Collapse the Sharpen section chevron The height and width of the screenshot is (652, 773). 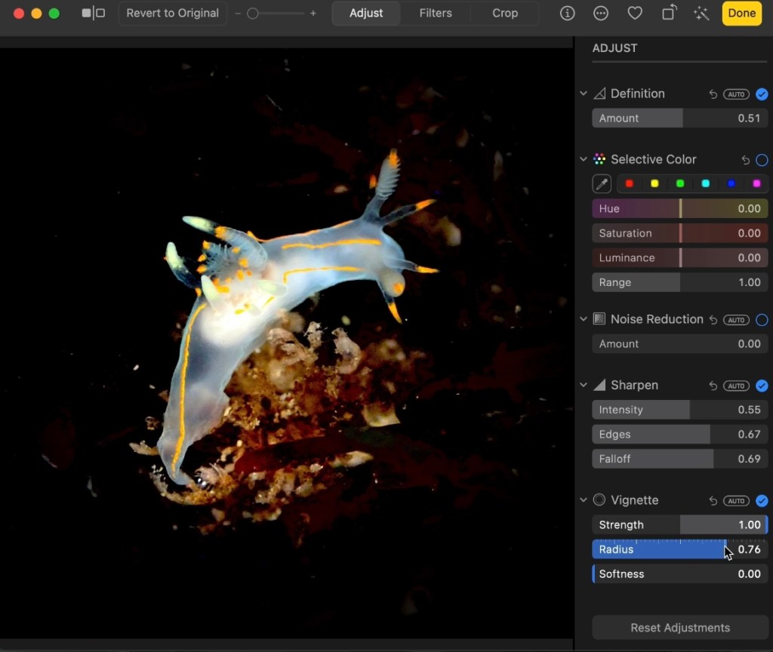(583, 386)
